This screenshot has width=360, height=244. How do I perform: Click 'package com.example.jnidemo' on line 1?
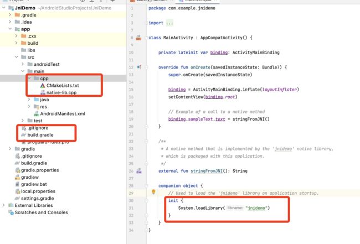[182, 8]
